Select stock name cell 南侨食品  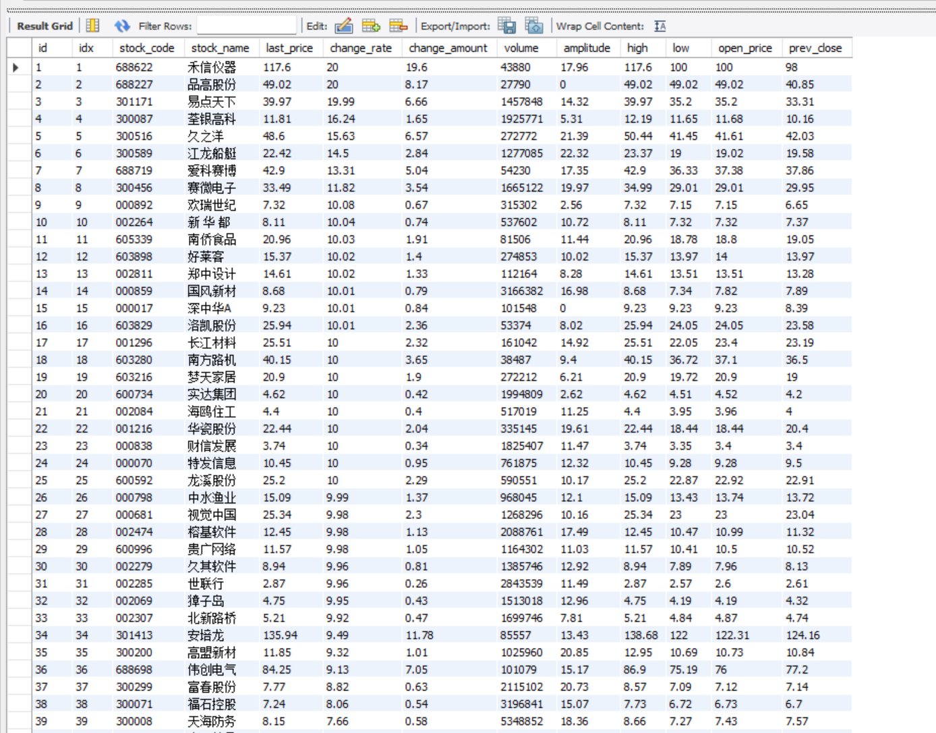(222, 240)
